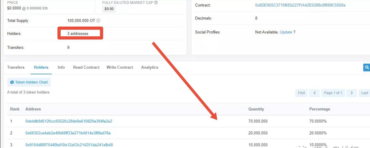The height and width of the screenshot is (148, 370).
Task: Open rank 3 holder address 0x9154d88f...
Action: point(69,145)
